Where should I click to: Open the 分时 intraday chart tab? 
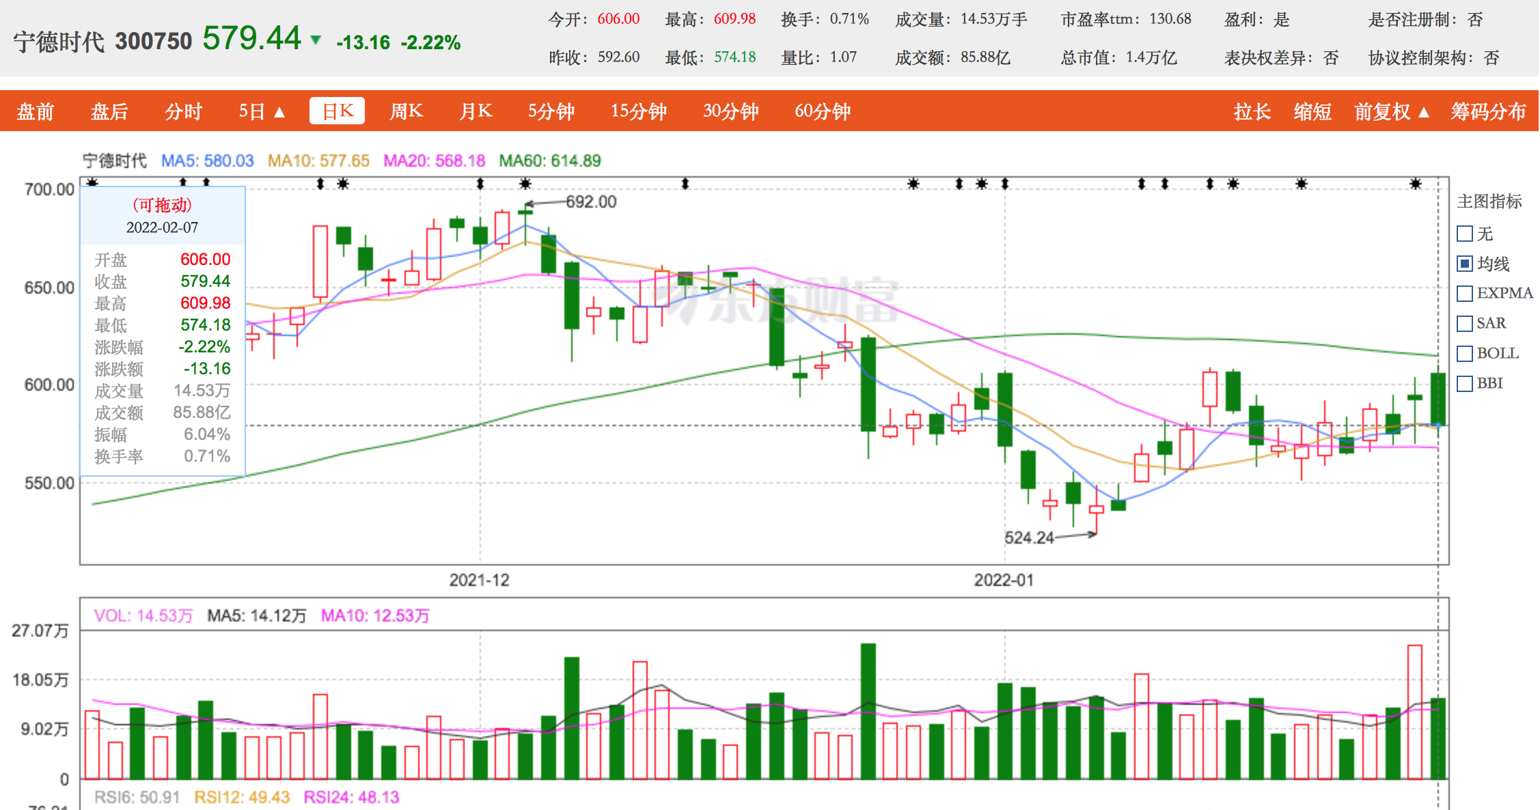point(183,111)
